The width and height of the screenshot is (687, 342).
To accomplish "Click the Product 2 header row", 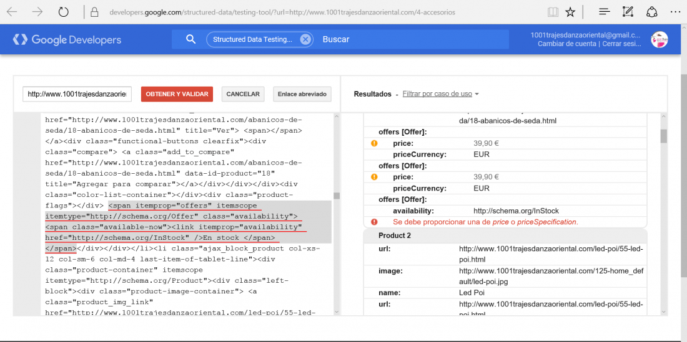I will (x=505, y=235).
